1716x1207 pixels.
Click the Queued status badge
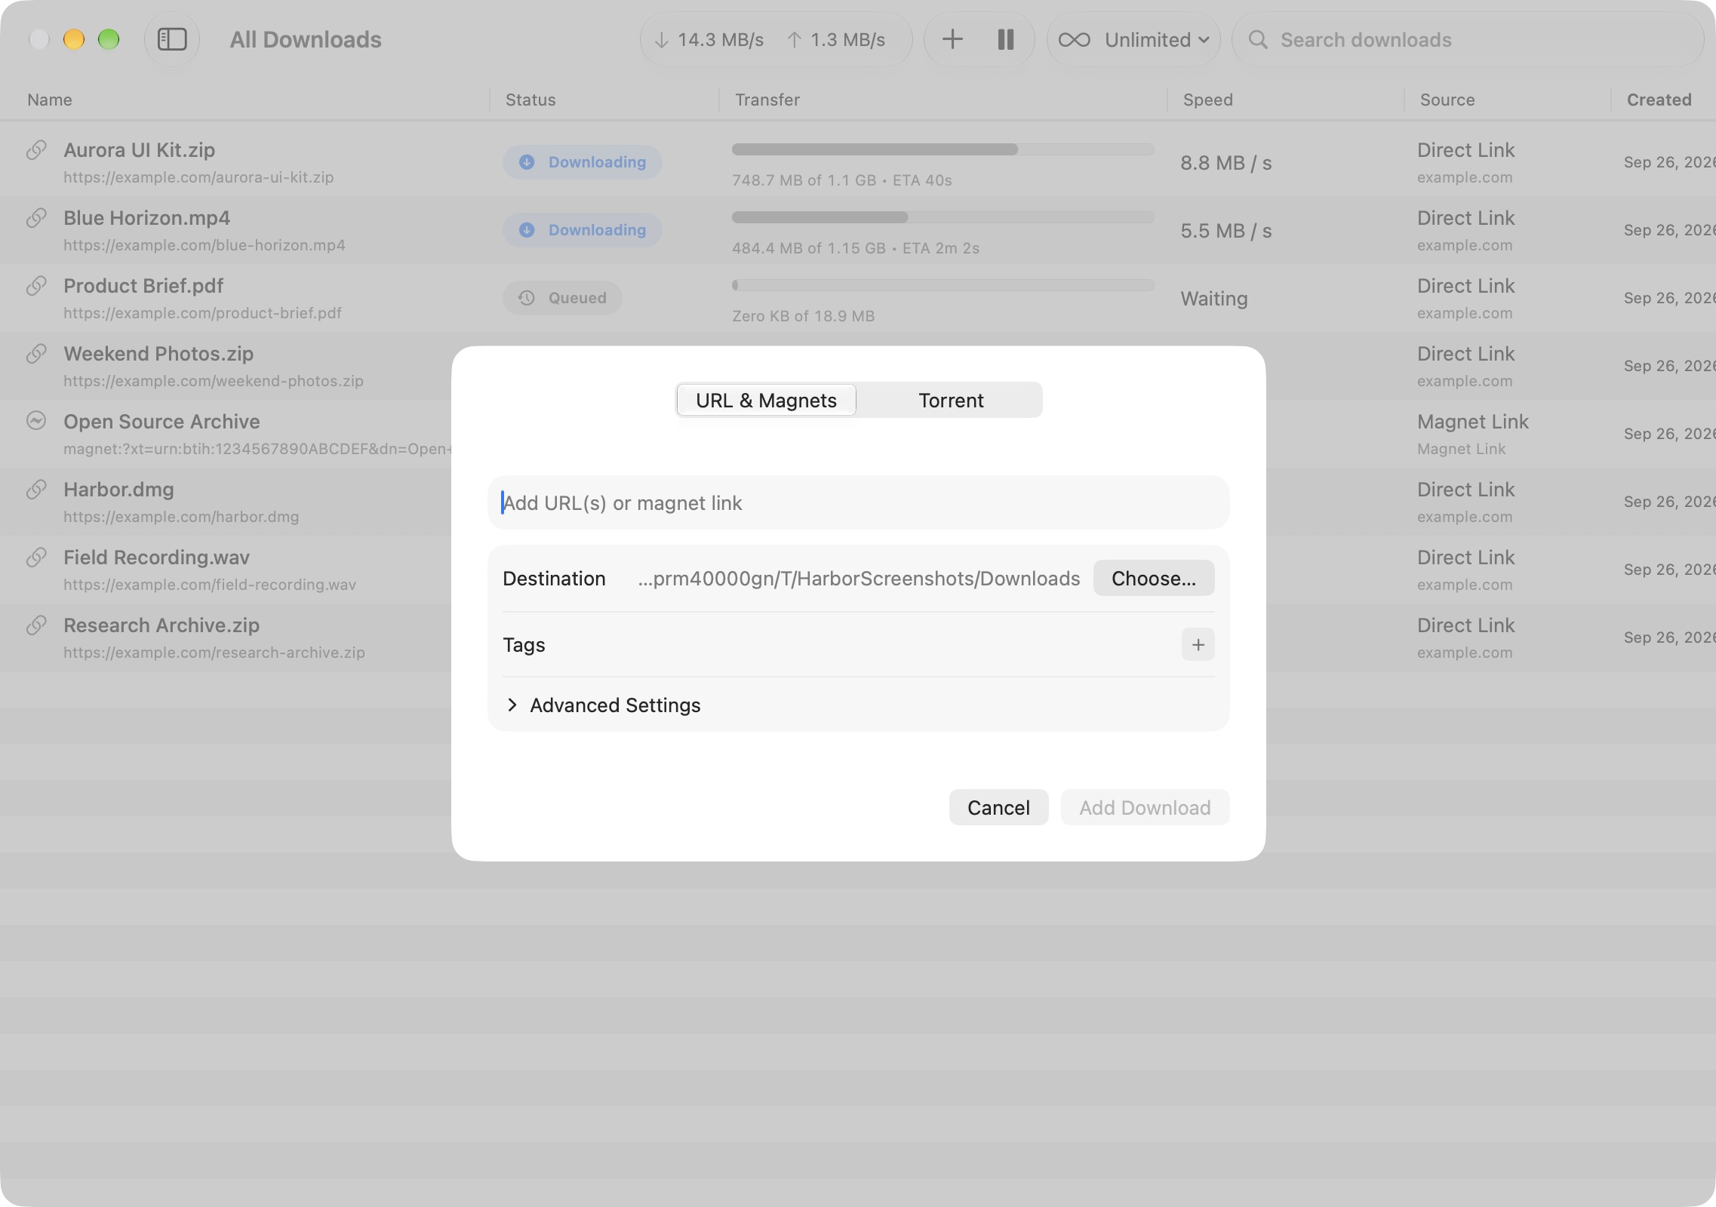coord(562,298)
